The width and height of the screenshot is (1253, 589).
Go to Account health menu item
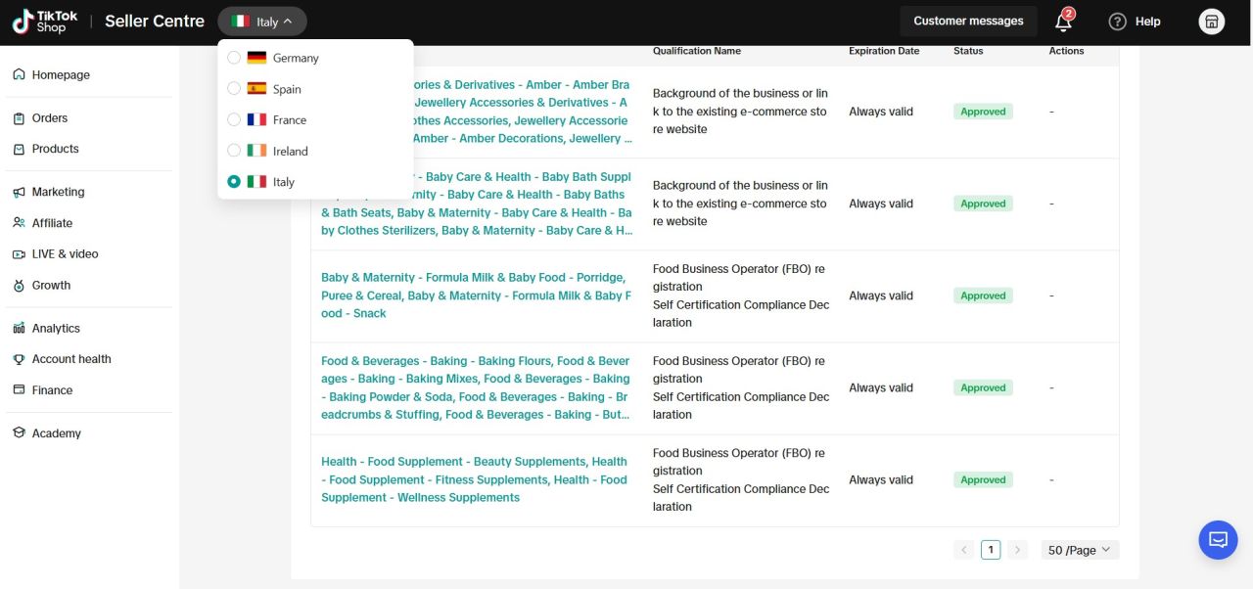click(x=71, y=359)
